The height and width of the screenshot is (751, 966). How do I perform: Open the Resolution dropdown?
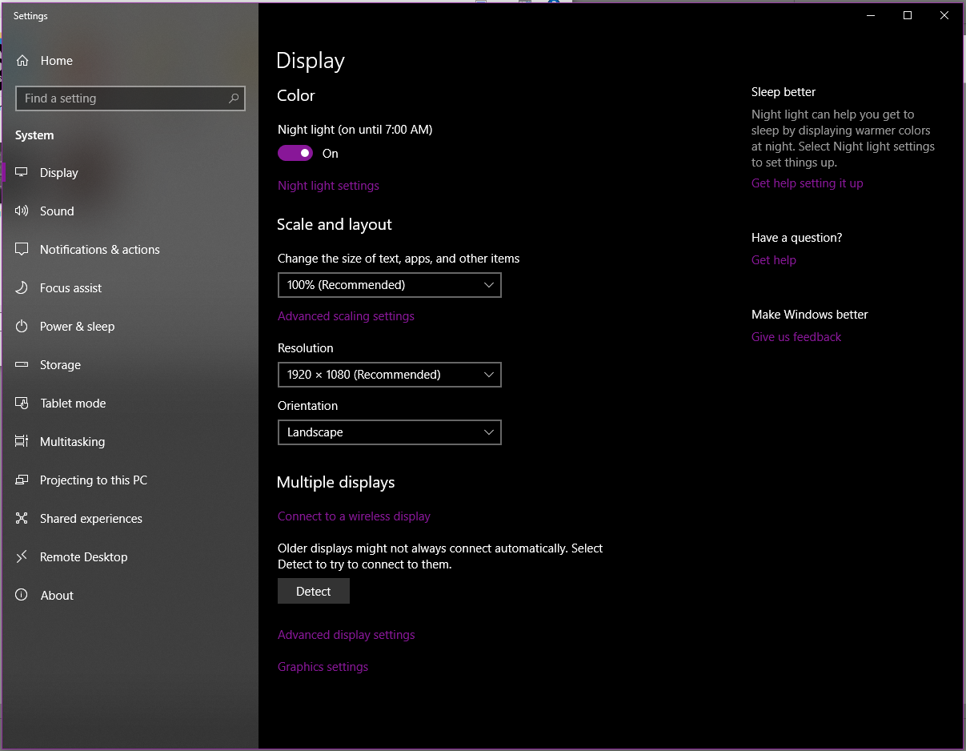coord(389,375)
